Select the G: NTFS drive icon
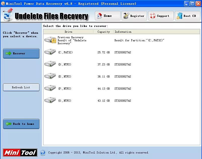Viewport: 202px width, 159px height. click(50, 100)
